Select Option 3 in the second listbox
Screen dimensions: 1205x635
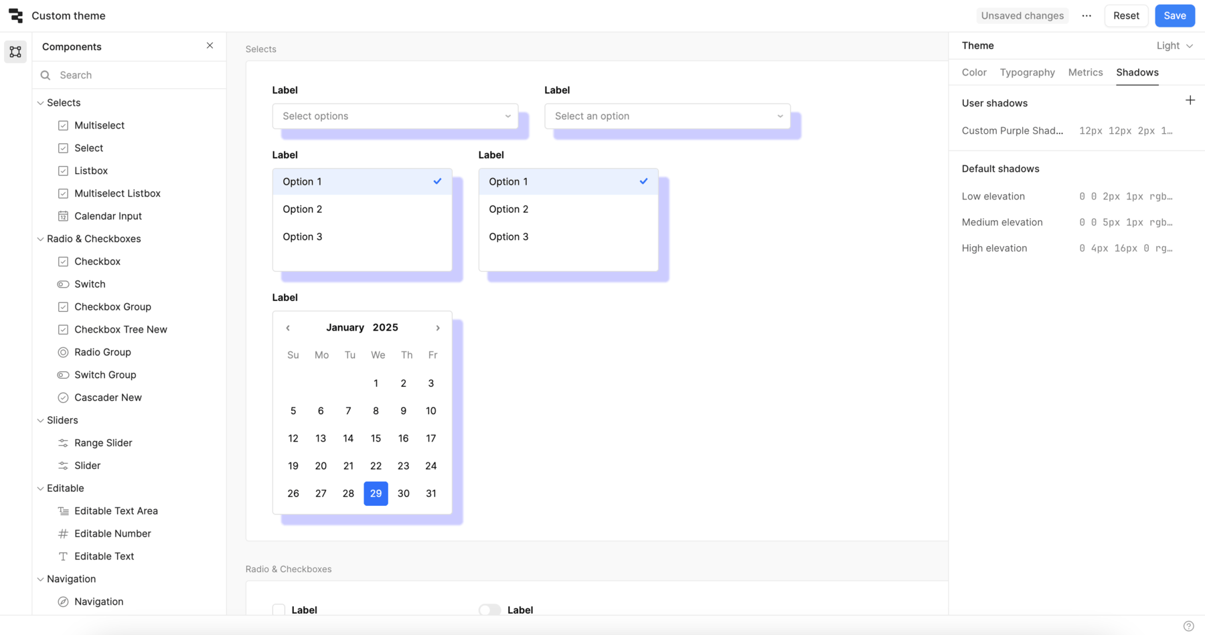coord(568,236)
